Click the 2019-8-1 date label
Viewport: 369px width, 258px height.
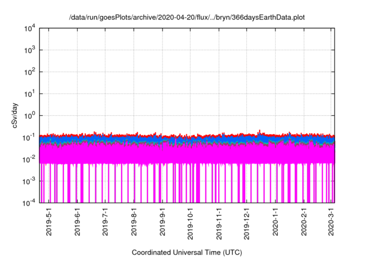[x=134, y=222]
